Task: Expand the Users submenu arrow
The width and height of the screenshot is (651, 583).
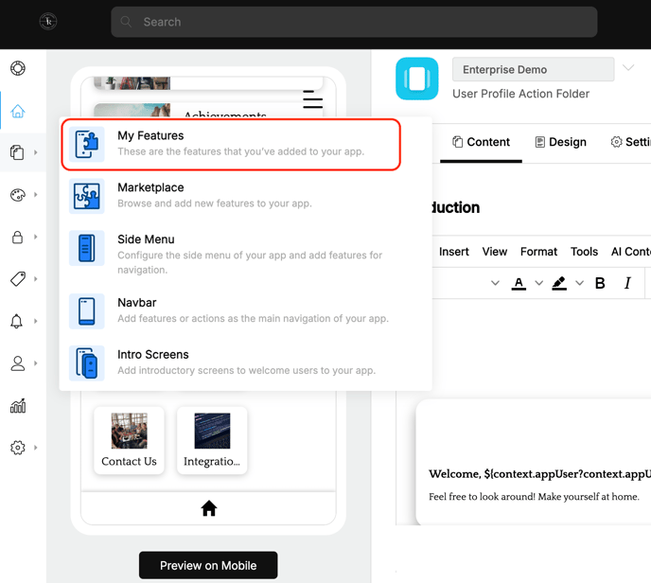Action: point(36,363)
